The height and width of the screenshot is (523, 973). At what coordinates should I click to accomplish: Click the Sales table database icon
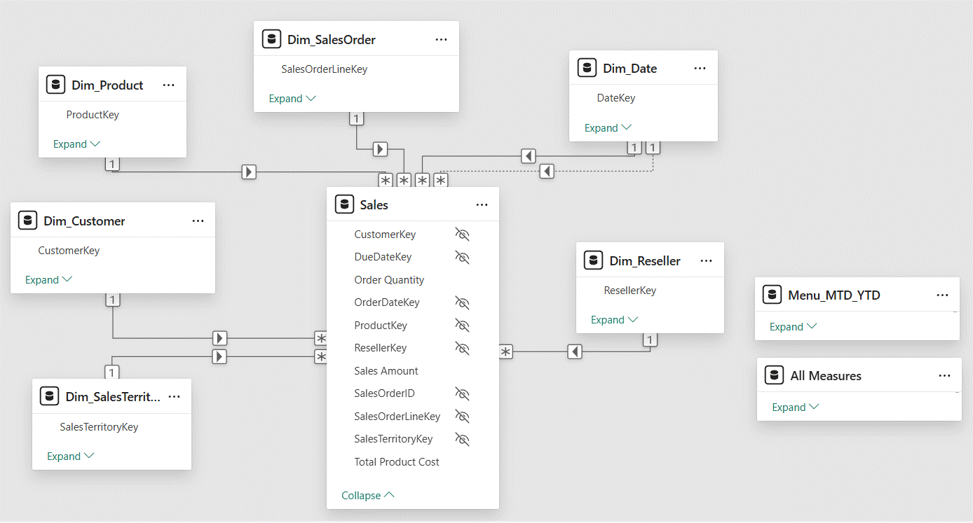343,205
